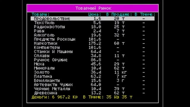Choose the Черные Металлы row
190x107 pixels.
[93, 89]
